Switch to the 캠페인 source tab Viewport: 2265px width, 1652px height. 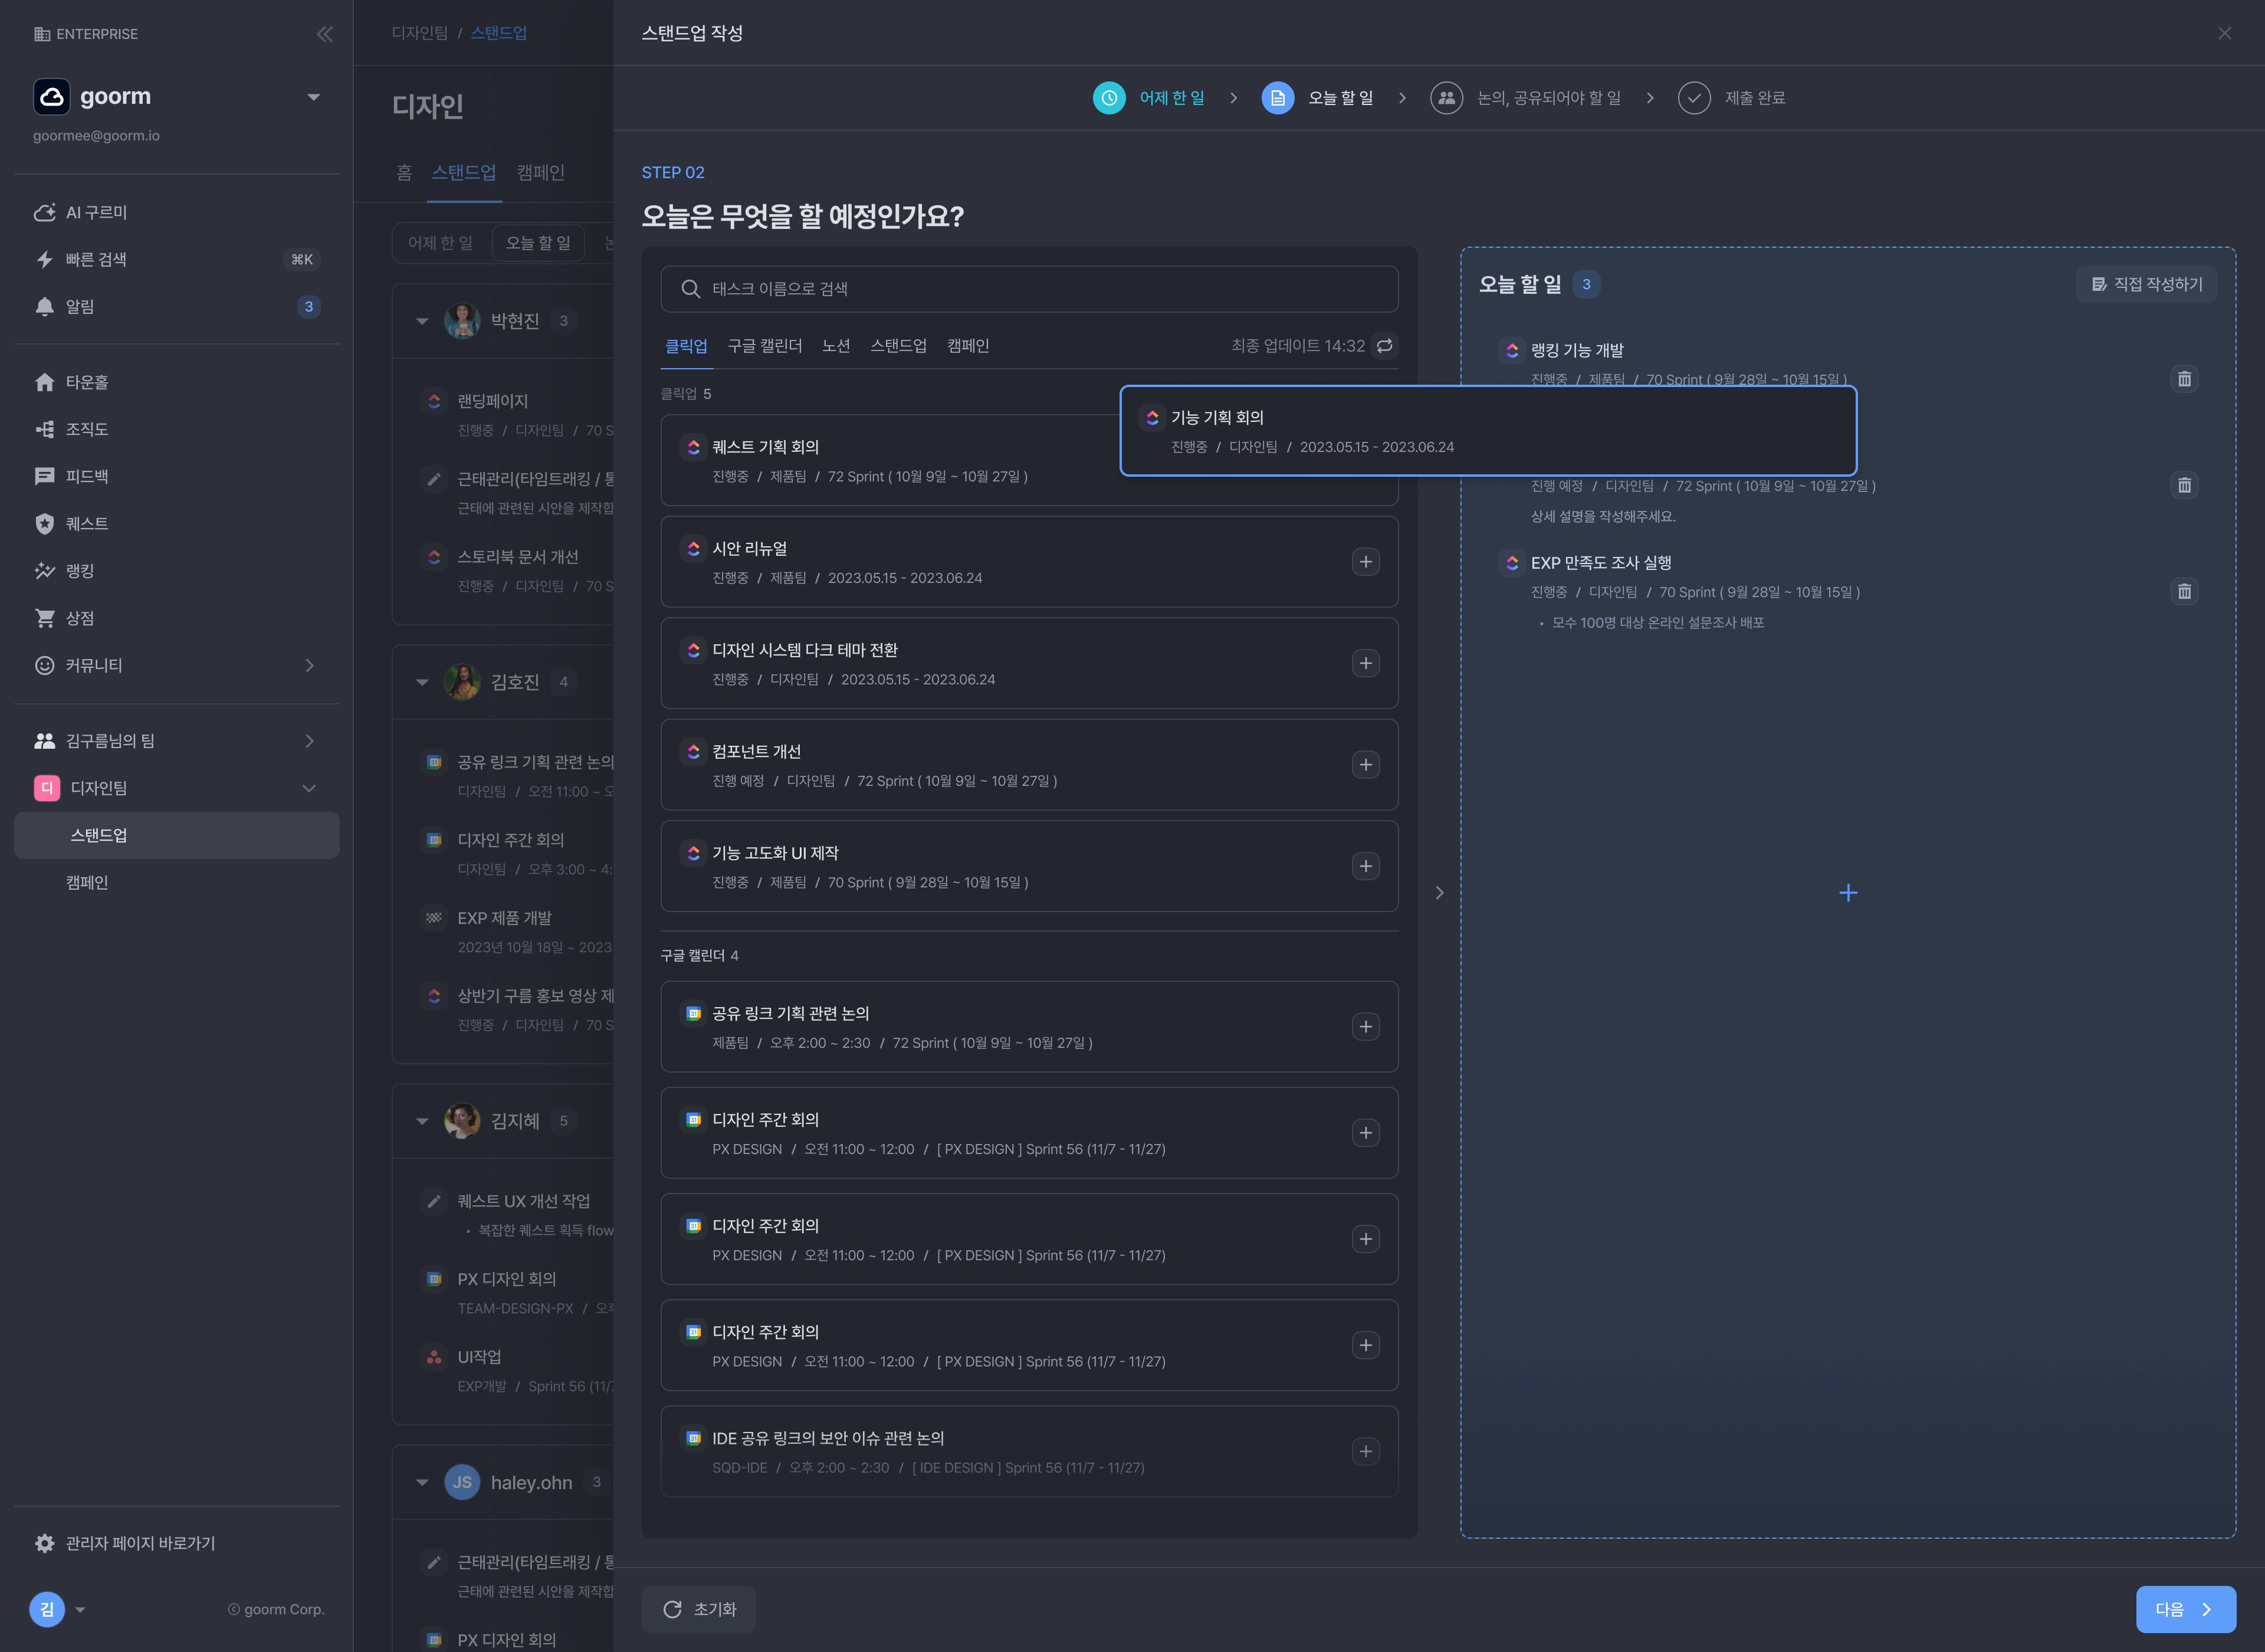tap(967, 346)
